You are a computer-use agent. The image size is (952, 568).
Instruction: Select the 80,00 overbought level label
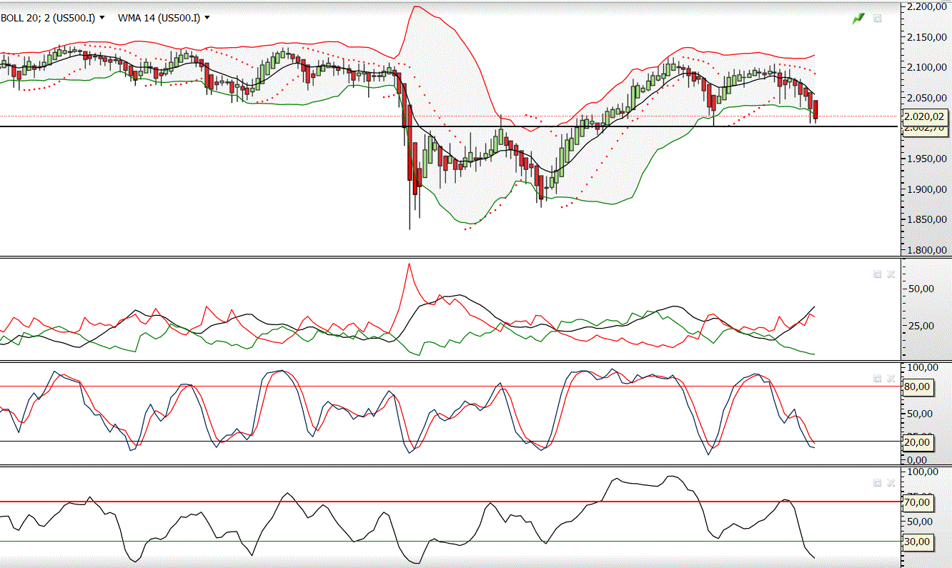click(918, 387)
